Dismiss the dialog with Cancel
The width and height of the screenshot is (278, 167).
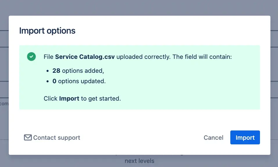[x=213, y=137]
